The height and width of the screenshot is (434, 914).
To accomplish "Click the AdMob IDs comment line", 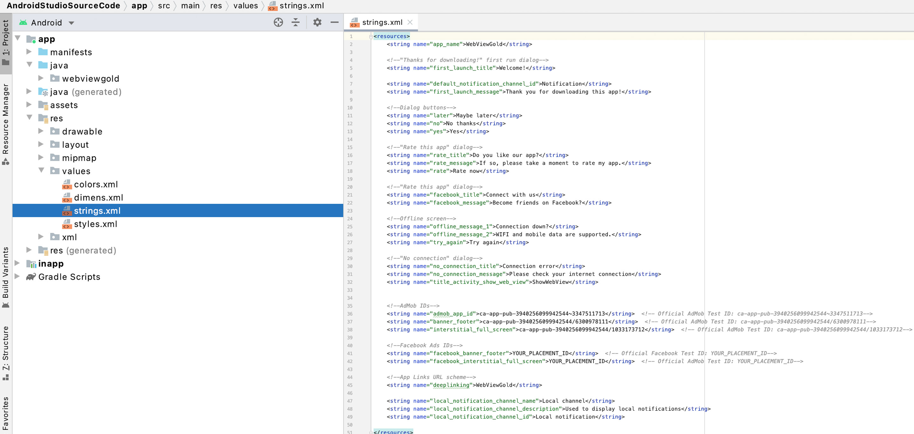I will (x=413, y=306).
